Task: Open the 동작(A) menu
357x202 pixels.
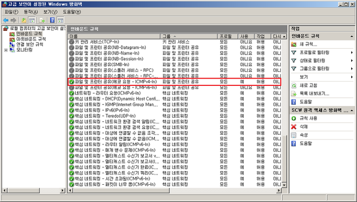Action: coord(31,12)
